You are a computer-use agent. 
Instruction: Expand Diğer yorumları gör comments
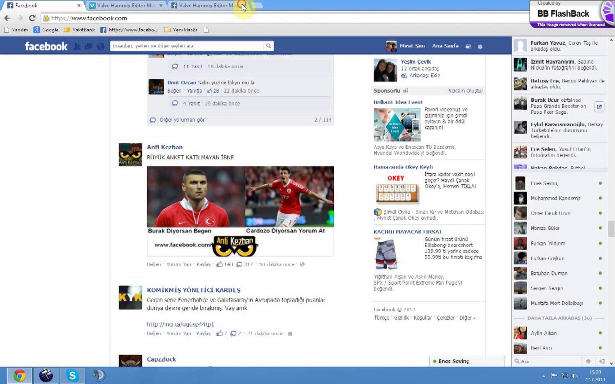click(182, 120)
